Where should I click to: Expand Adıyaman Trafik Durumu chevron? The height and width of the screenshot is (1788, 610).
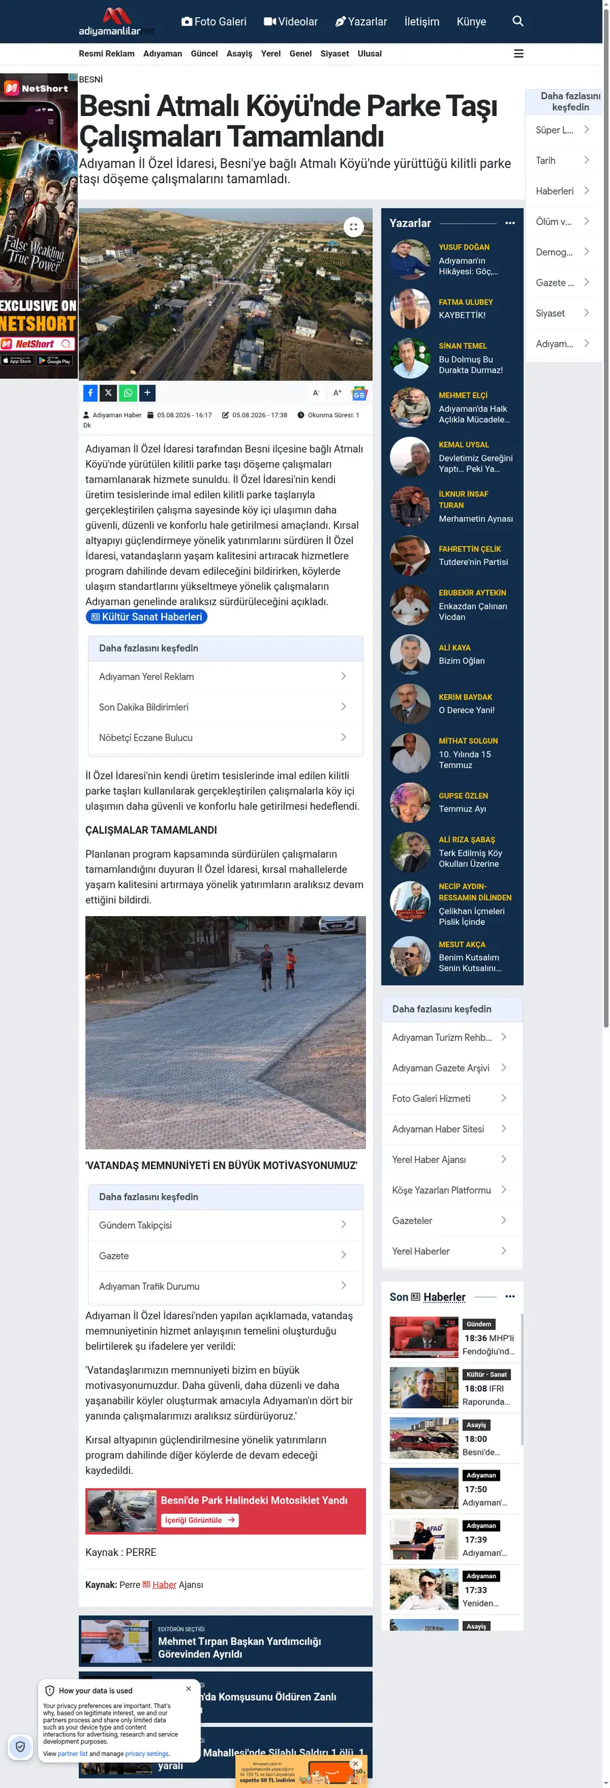pyautogui.click(x=343, y=1285)
